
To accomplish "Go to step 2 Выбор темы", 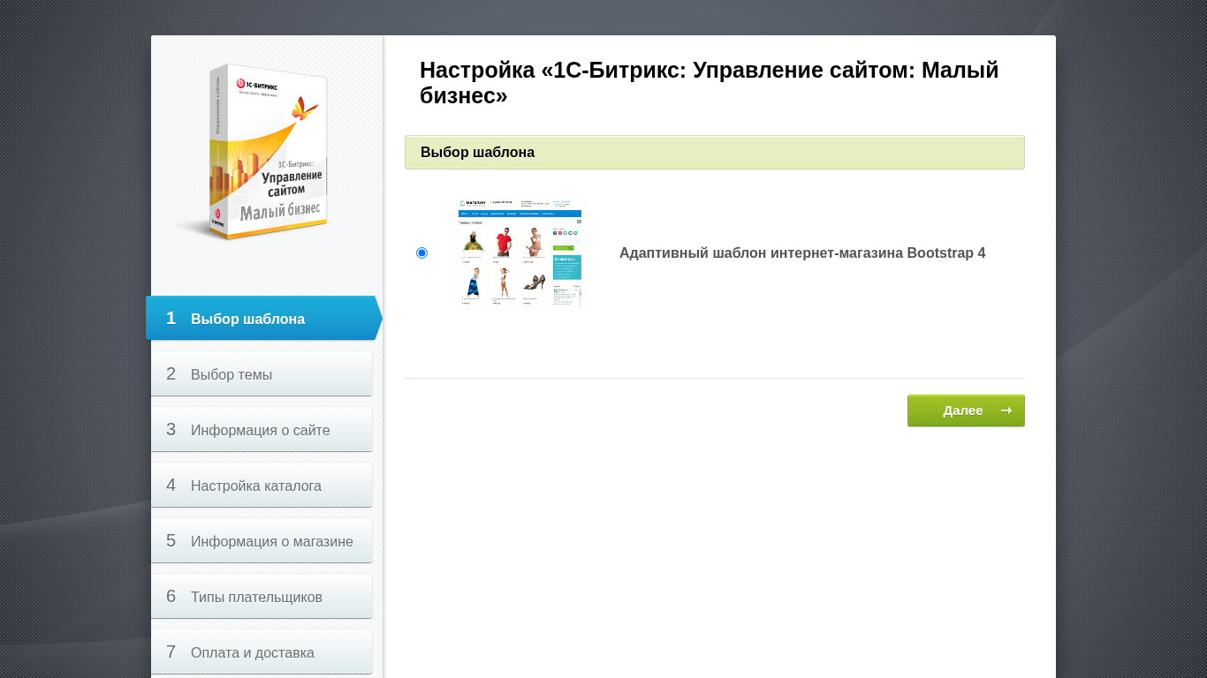I will point(262,373).
